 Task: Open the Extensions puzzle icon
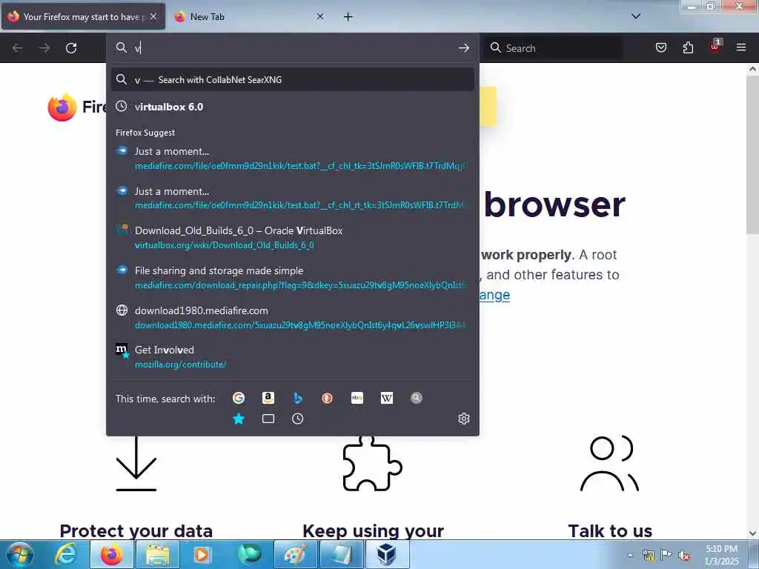pyautogui.click(x=688, y=48)
